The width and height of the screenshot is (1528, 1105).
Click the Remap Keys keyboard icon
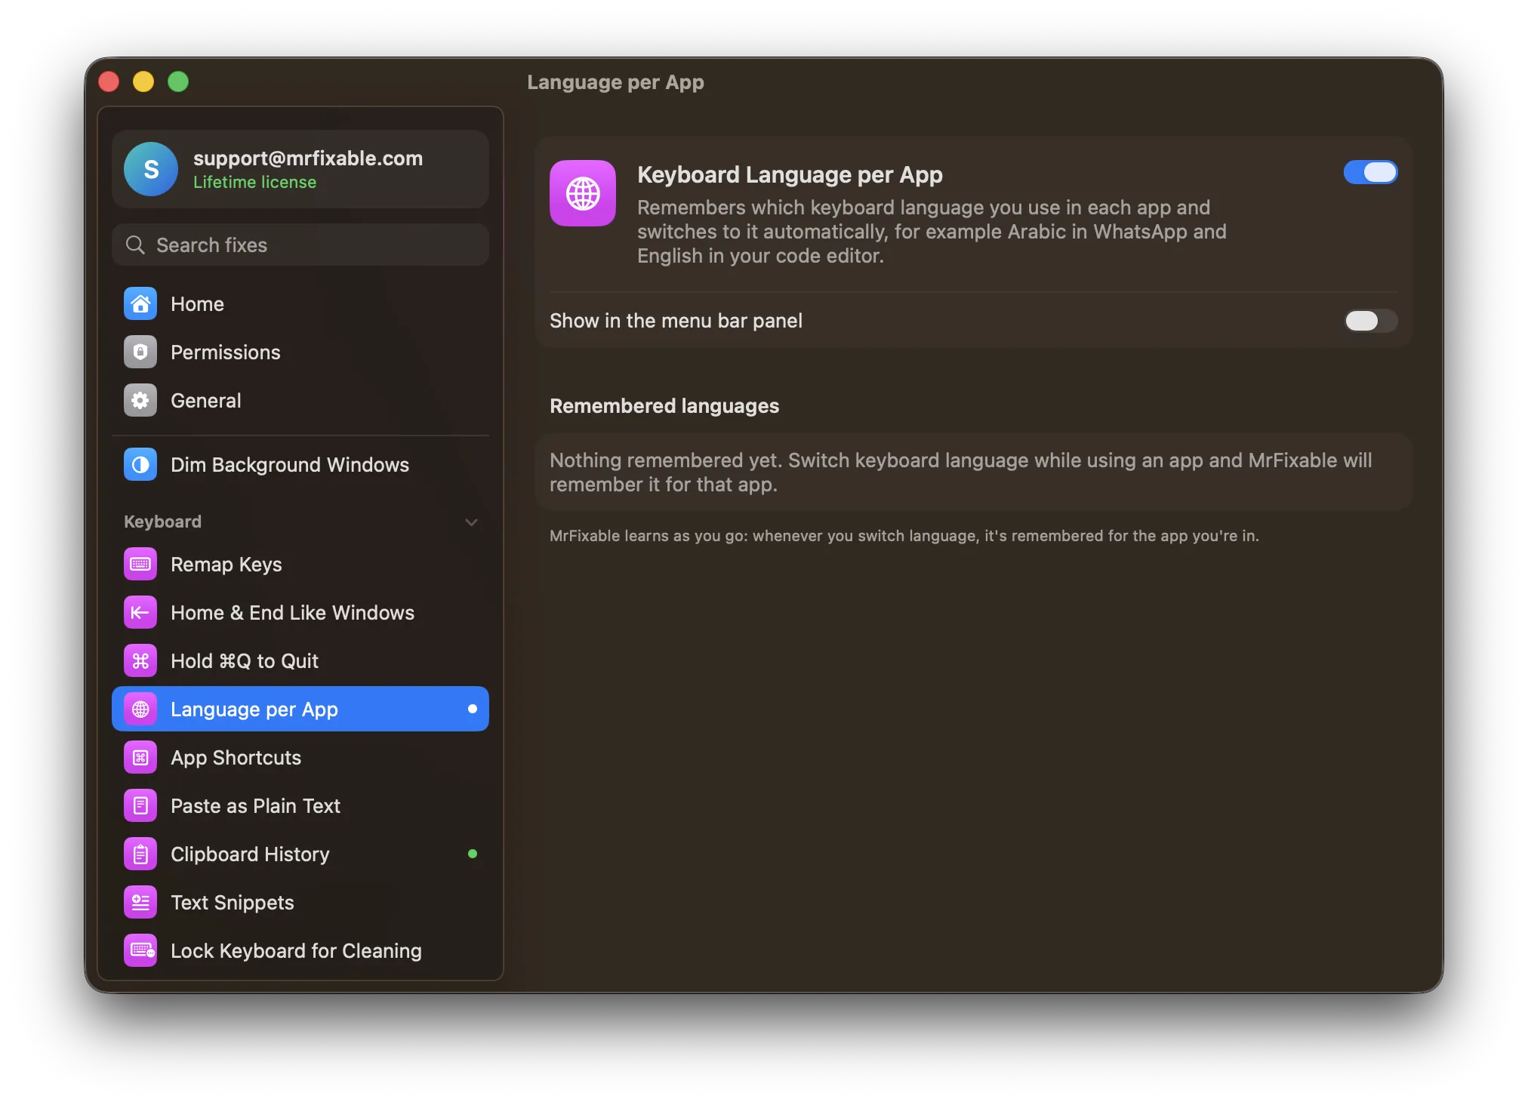coord(140,564)
